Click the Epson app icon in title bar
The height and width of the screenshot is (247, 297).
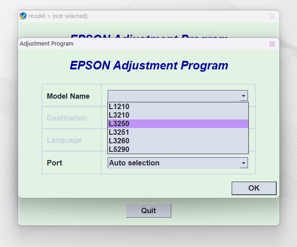23,16
